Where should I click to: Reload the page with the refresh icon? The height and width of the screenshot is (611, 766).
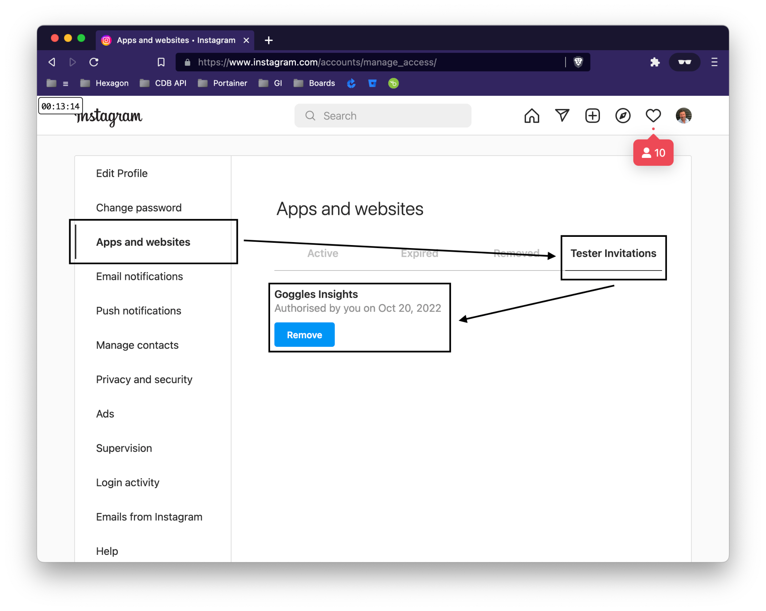(x=94, y=62)
